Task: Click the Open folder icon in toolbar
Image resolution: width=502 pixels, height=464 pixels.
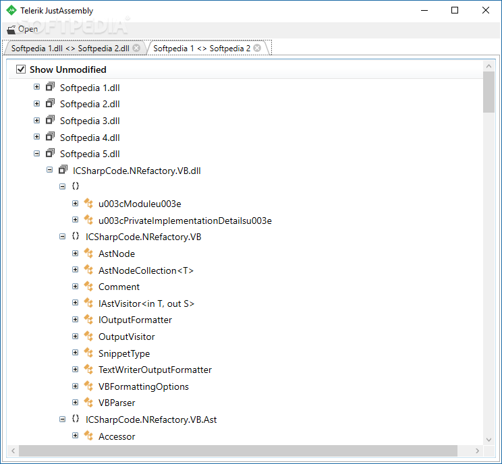Action: coord(11,30)
